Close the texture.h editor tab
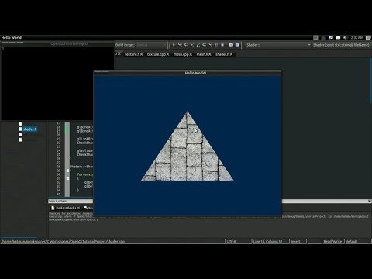The height and width of the screenshot is (279, 372). click(142, 54)
